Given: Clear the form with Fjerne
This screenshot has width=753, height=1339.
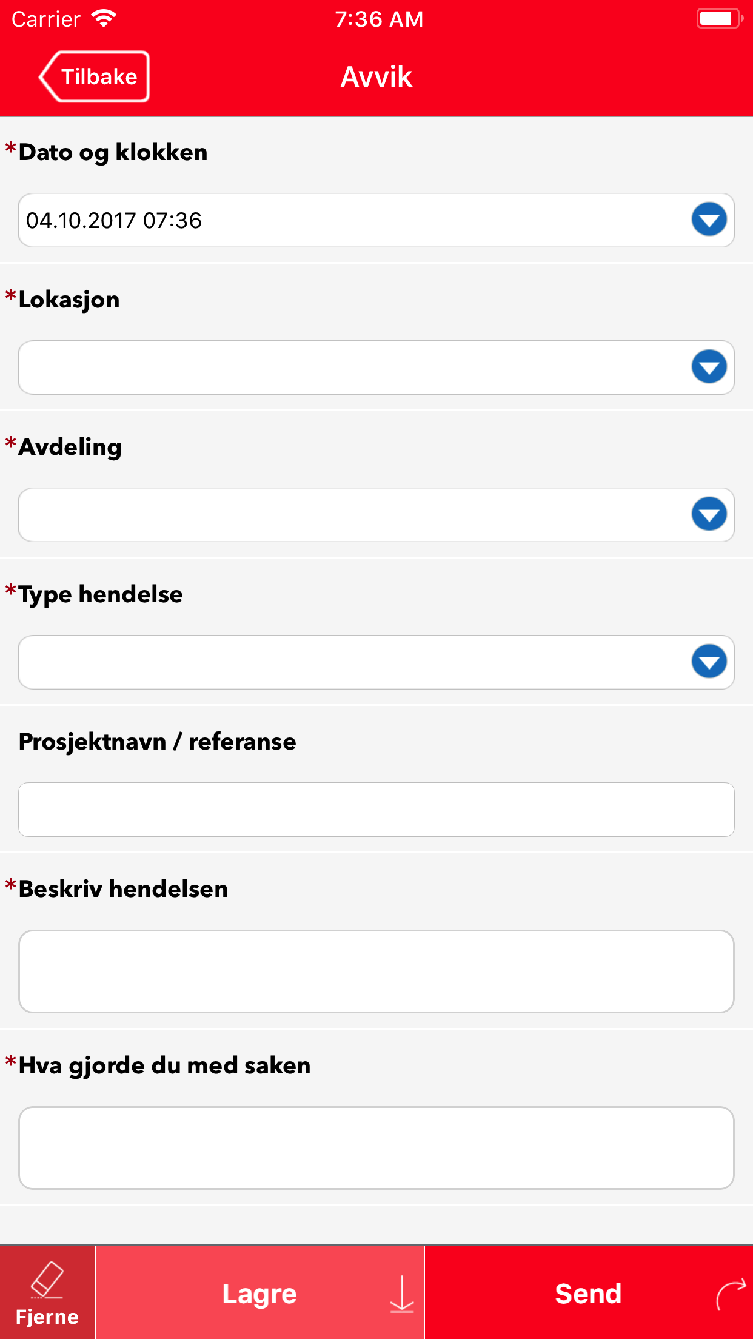Looking at the screenshot, I should [x=47, y=1293].
